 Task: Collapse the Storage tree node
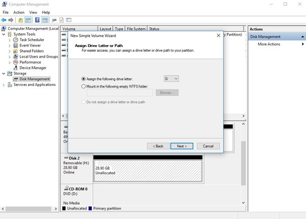(x=4, y=73)
